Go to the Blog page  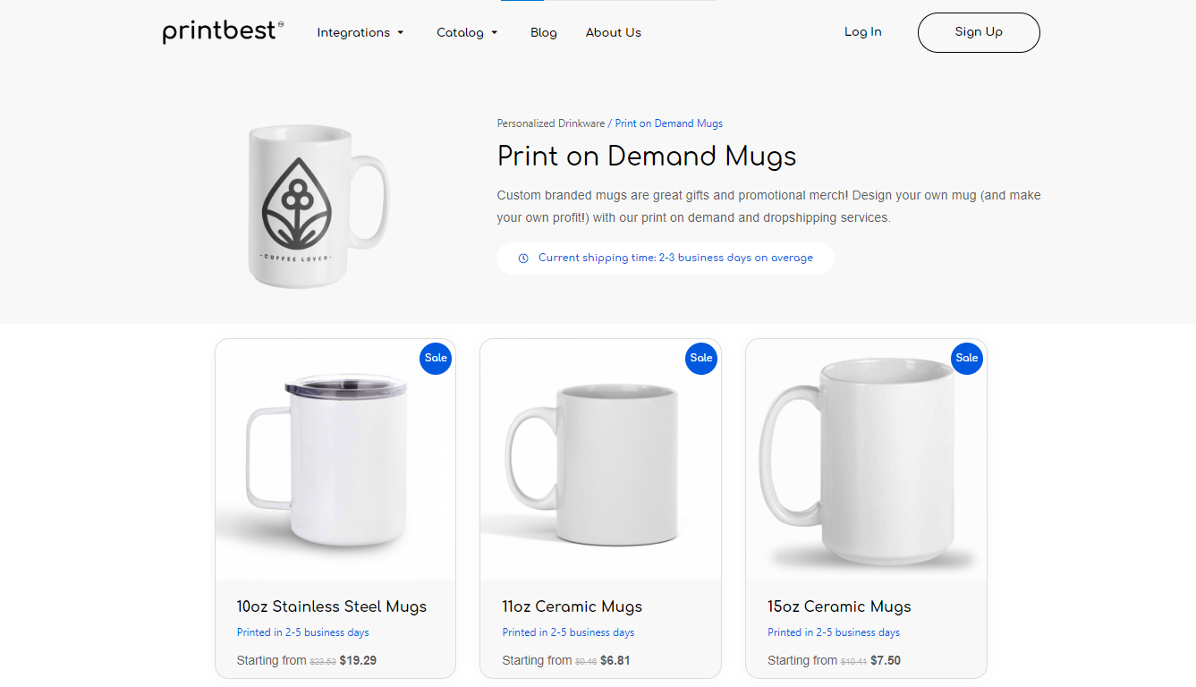click(x=544, y=32)
